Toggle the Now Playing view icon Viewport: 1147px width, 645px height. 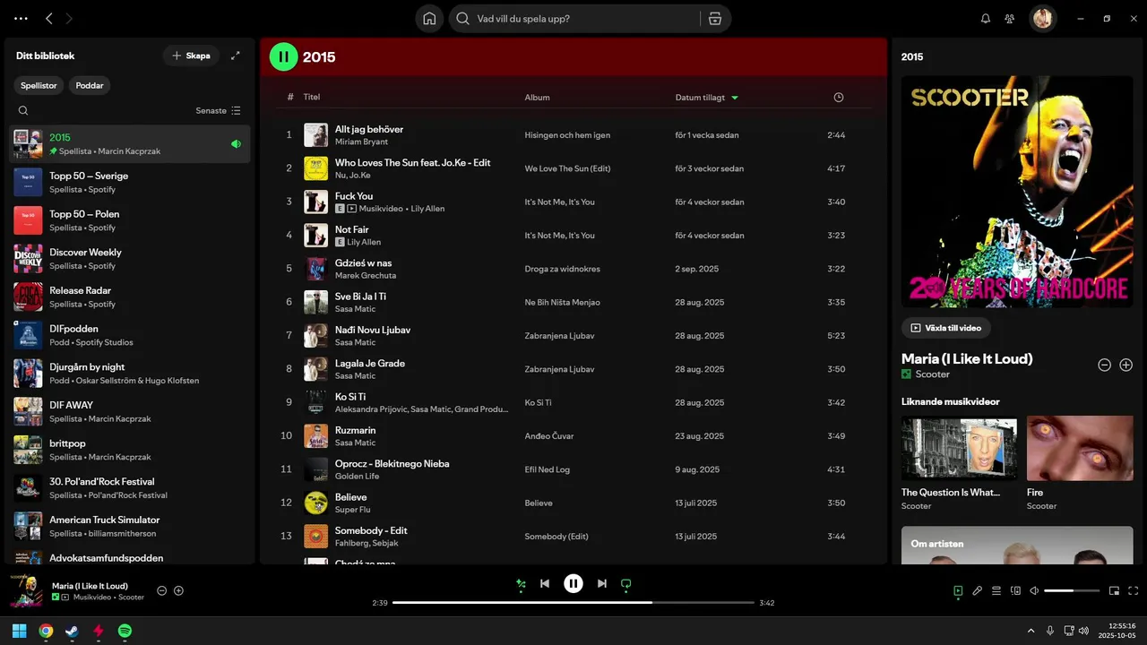pos(958,591)
